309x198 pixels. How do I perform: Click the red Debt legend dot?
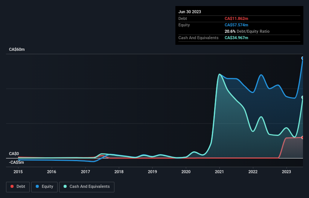pyautogui.click(x=12, y=186)
